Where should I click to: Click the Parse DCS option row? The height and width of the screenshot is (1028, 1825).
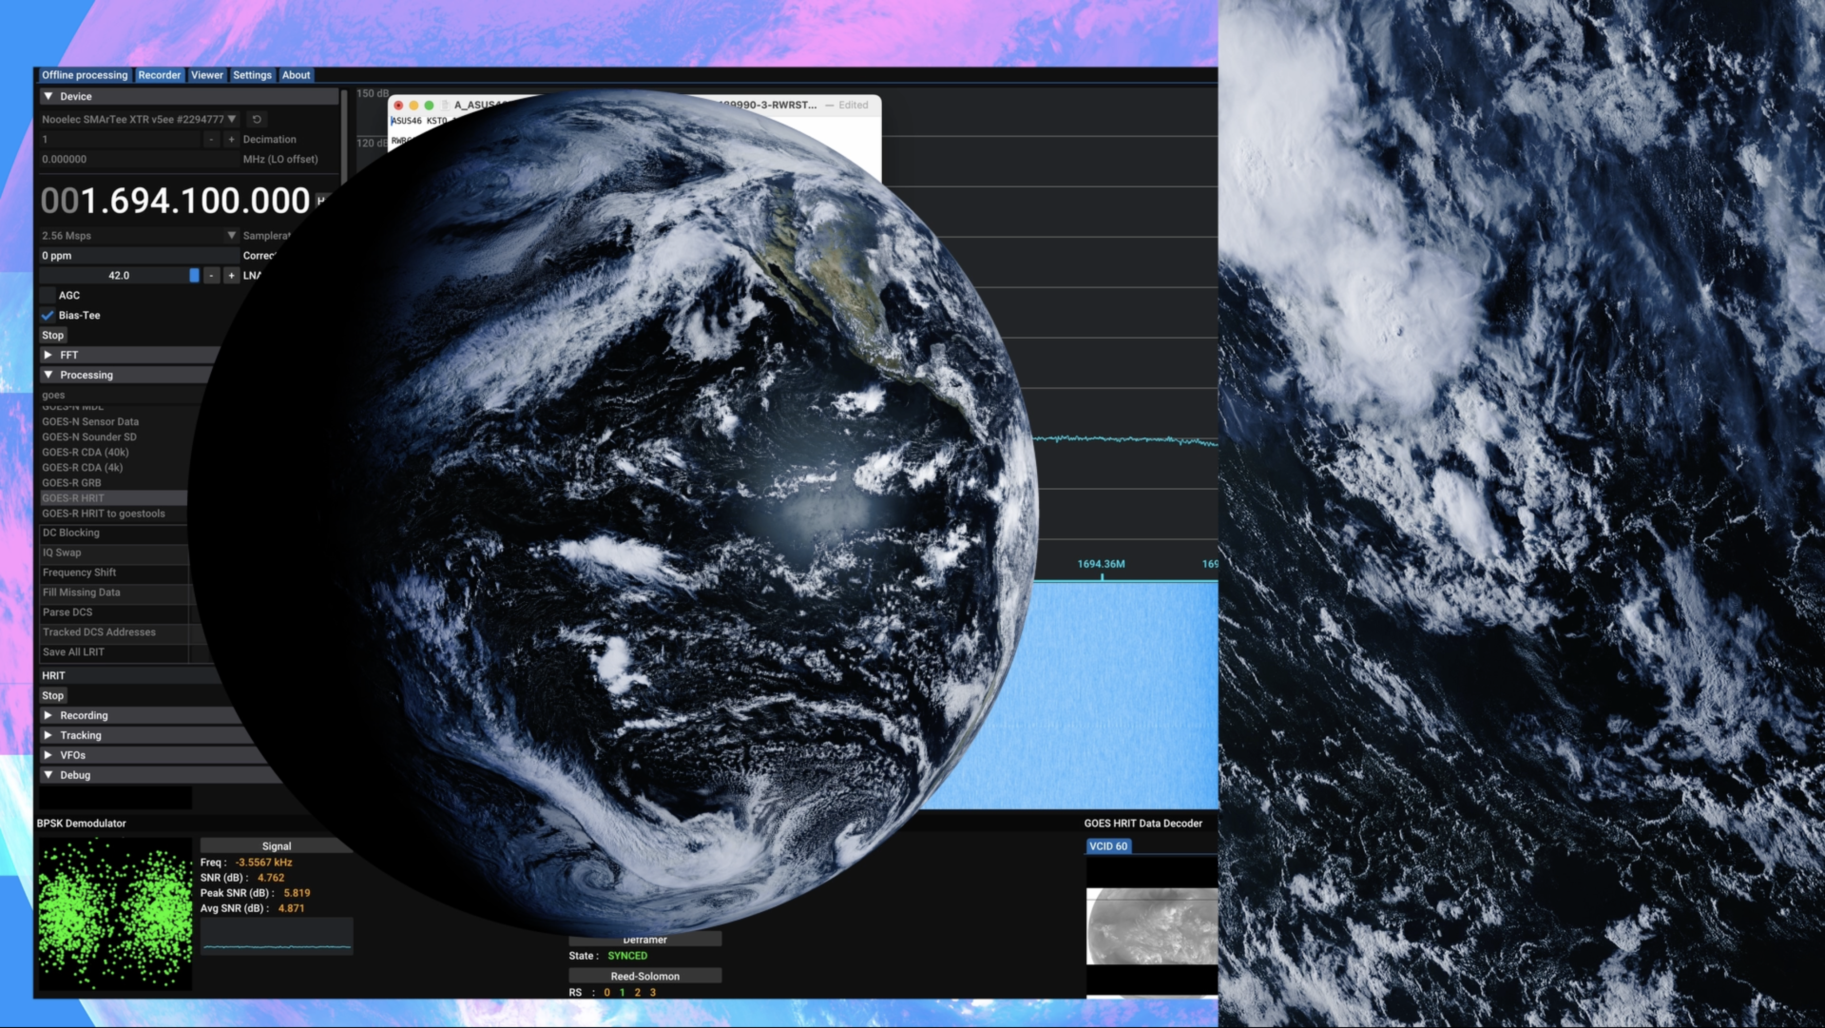tap(114, 612)
